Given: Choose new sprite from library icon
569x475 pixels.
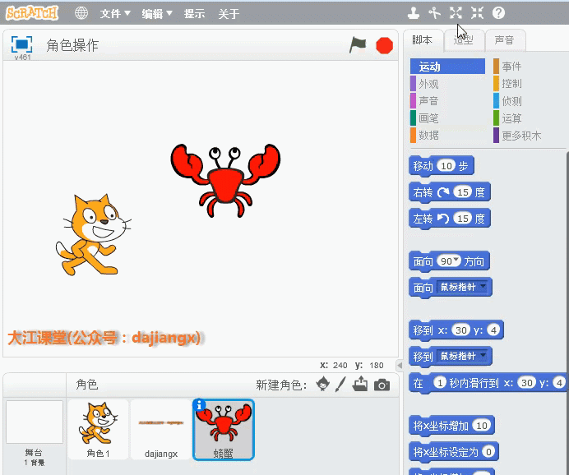Looking at the screenshot, I should click(x=323, y=385).
